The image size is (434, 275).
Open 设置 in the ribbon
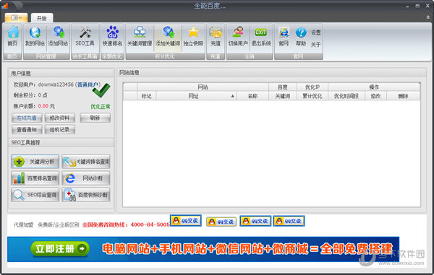point(316,32)
